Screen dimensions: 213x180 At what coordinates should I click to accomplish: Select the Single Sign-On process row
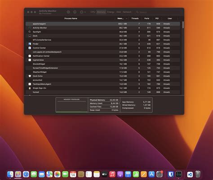point(103,88)
